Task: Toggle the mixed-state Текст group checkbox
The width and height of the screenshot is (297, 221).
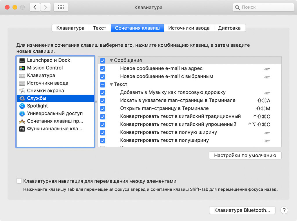Action: [103, 85]
